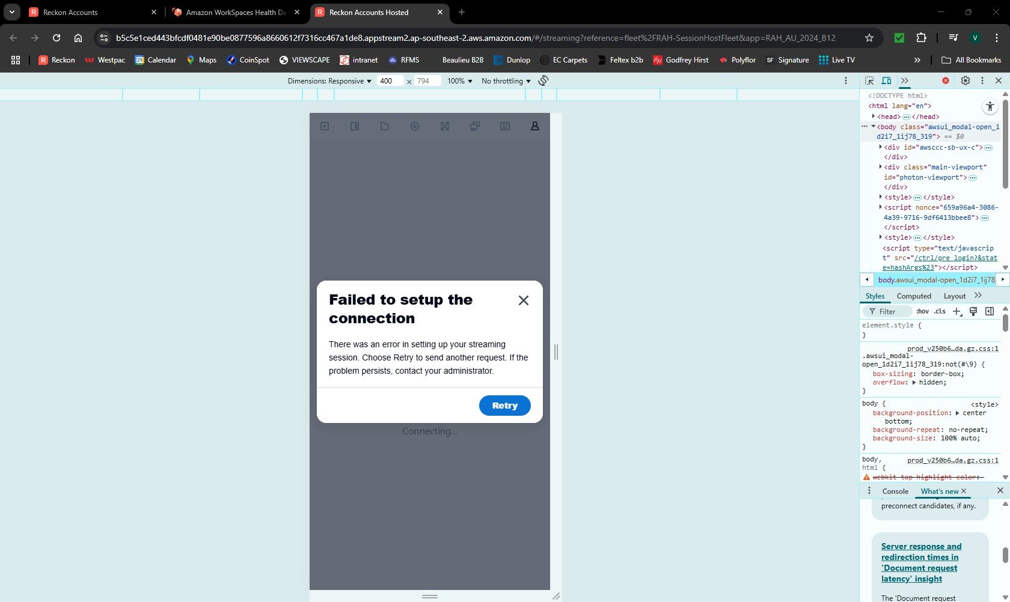
Task: Toggle the computed styles sidebar icon
Action: click(x=990, y=311)
